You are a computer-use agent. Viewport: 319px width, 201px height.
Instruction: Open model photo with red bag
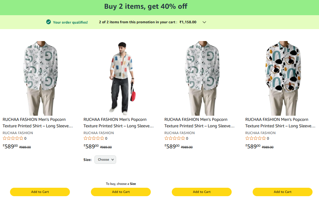121,78
